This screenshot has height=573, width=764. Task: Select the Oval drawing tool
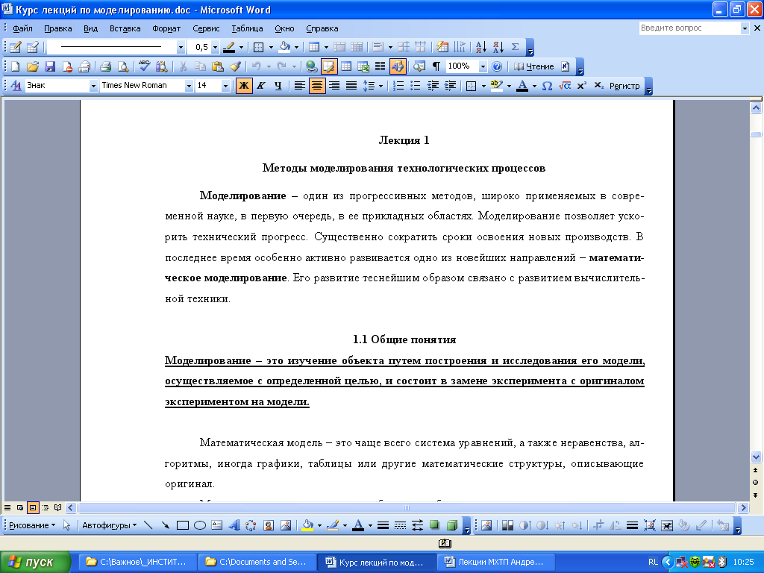pos(200,525)
